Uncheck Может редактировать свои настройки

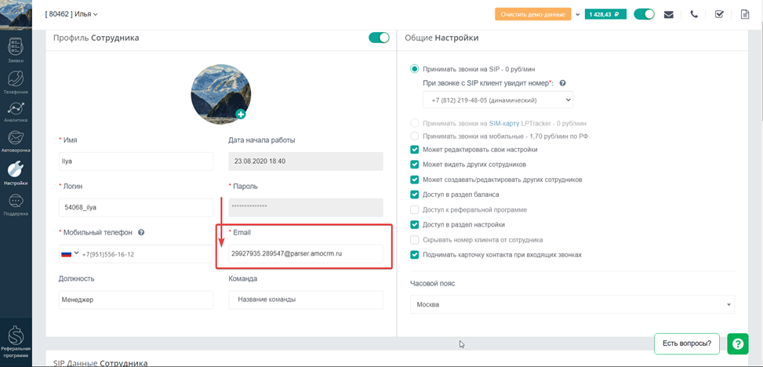coord(415,150)
